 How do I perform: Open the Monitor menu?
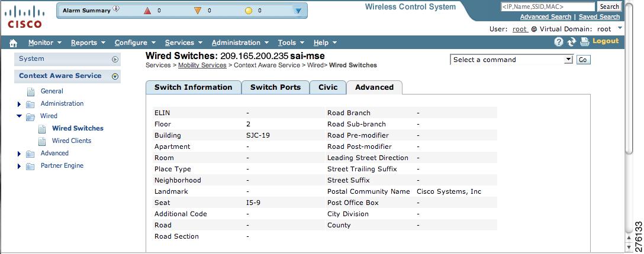click(45, 43)
